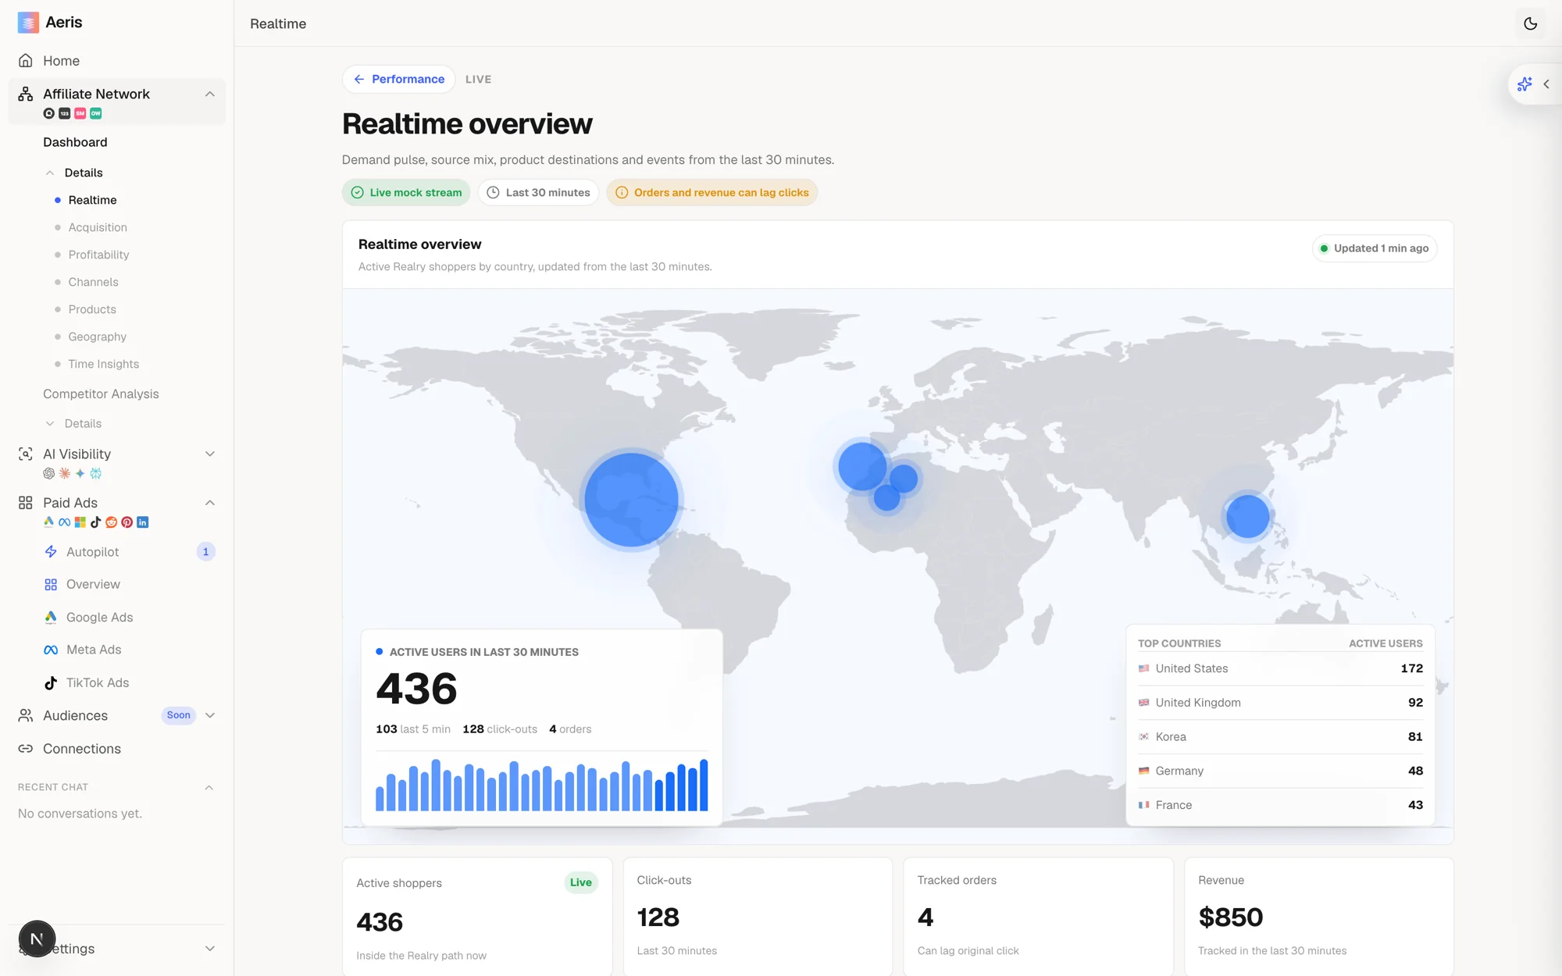Open Autopilot lightning icon
This screenshot has height=976, width=1562.
click(x=51, y=552)
